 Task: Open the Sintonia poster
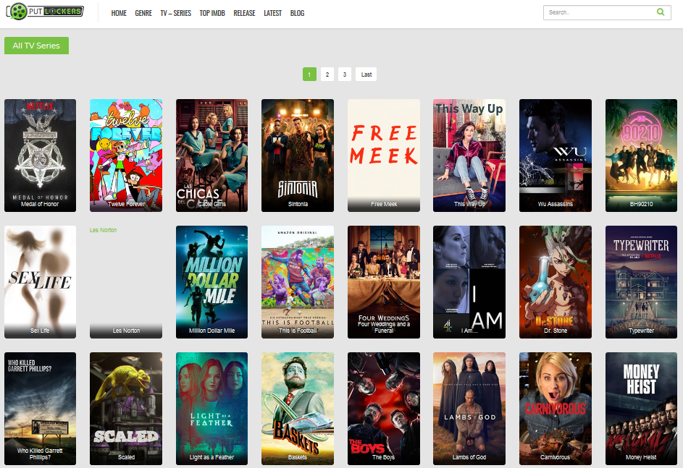pyautogui.click(x=298, y=156)
